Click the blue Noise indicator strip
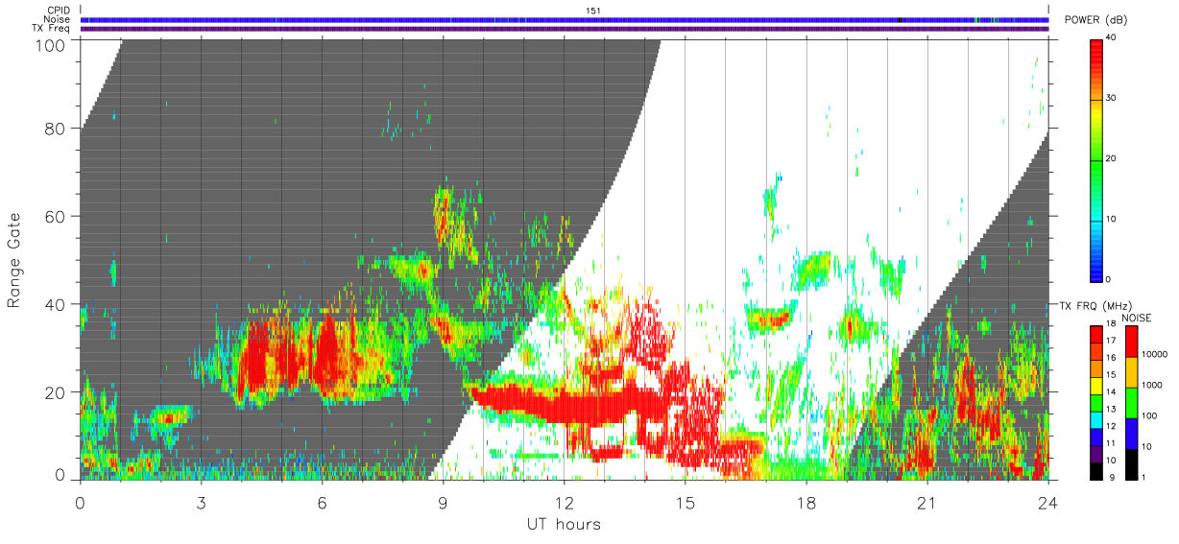Screen dimensions: 1179x544 [x=565, y=19]
